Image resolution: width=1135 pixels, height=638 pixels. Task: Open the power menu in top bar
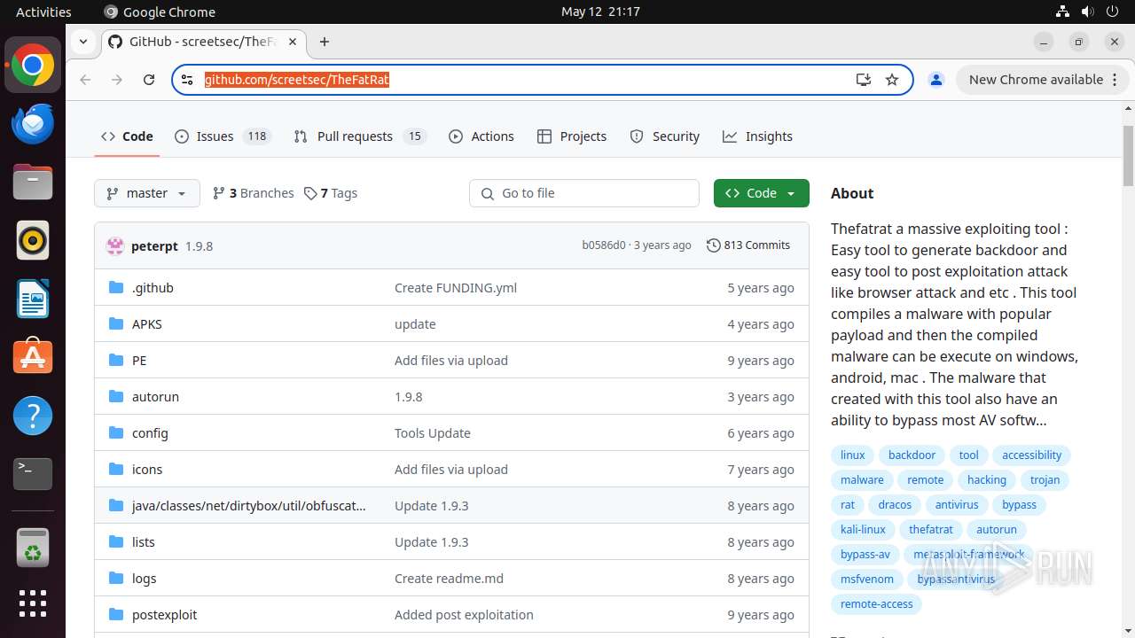tap(1113, 12)
